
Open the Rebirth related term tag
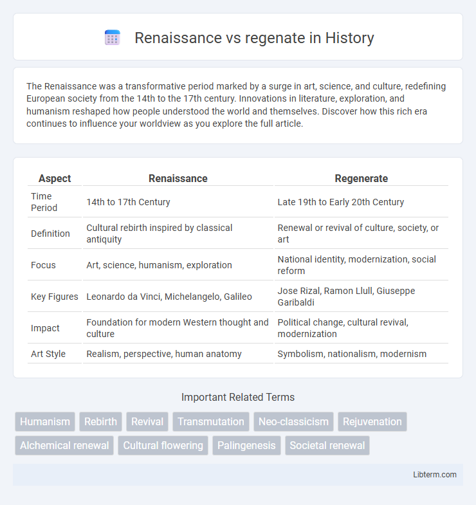tap(100, 421)
